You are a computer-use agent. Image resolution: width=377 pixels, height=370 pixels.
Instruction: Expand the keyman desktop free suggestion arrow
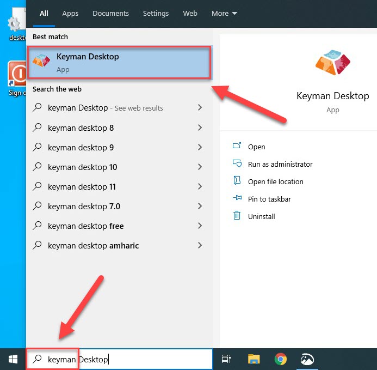tap(200, 226)
